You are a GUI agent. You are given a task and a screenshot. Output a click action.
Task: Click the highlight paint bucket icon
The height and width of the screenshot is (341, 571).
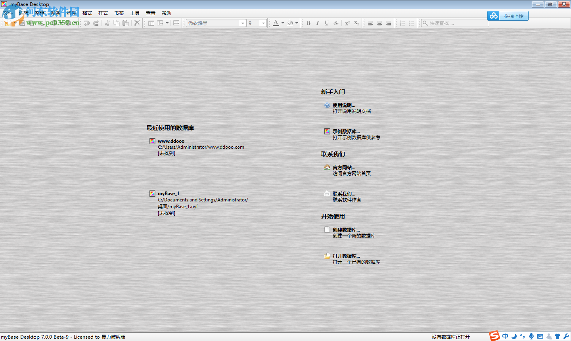click(290, 23)
